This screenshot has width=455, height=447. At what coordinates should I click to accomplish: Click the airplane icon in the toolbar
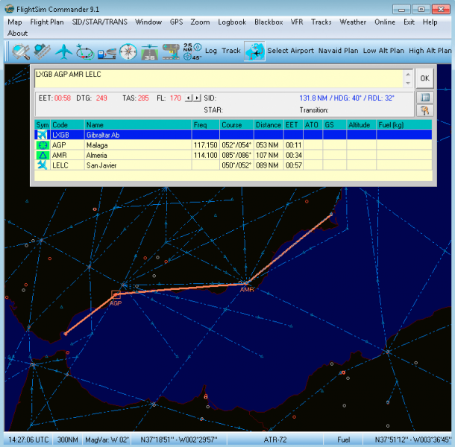63,51
